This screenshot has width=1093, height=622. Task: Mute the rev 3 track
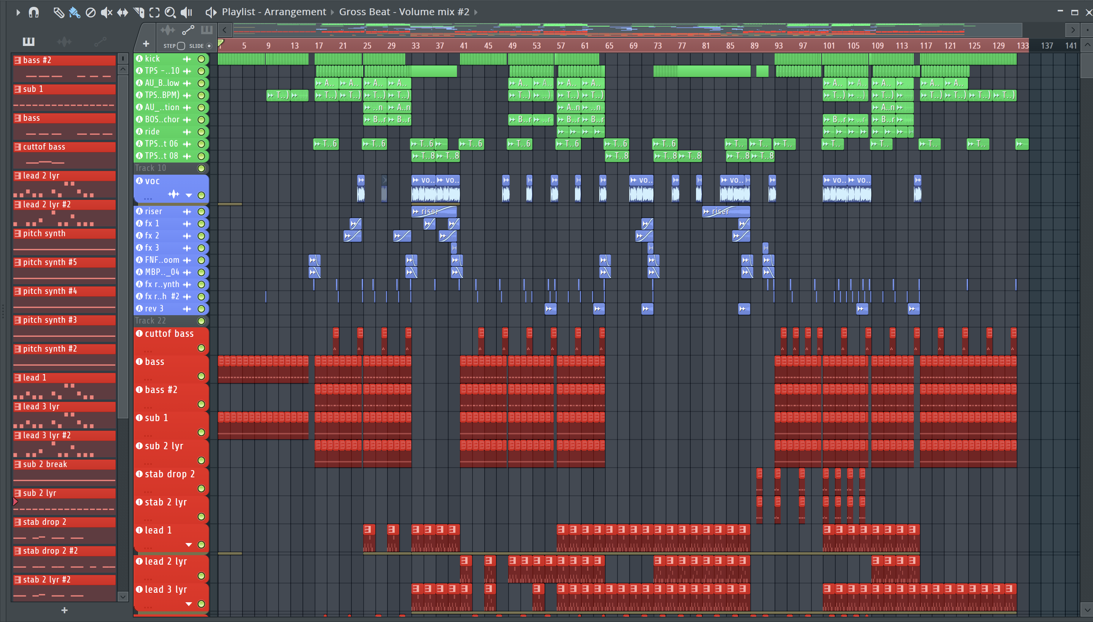(x=201, y=309)
